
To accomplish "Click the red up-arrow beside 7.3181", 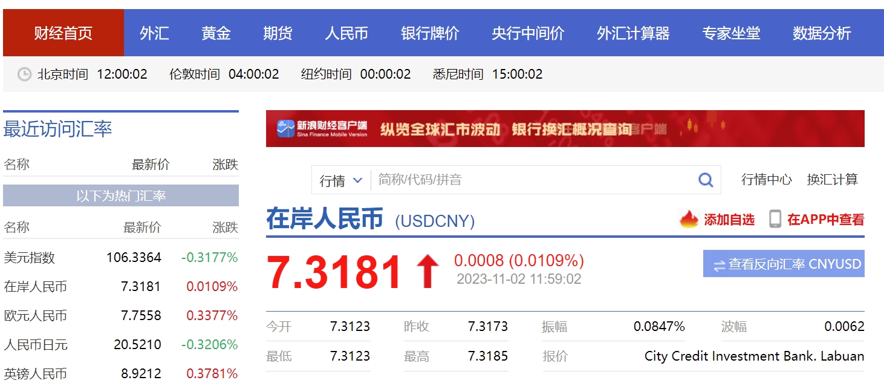I will click(427, 271).
